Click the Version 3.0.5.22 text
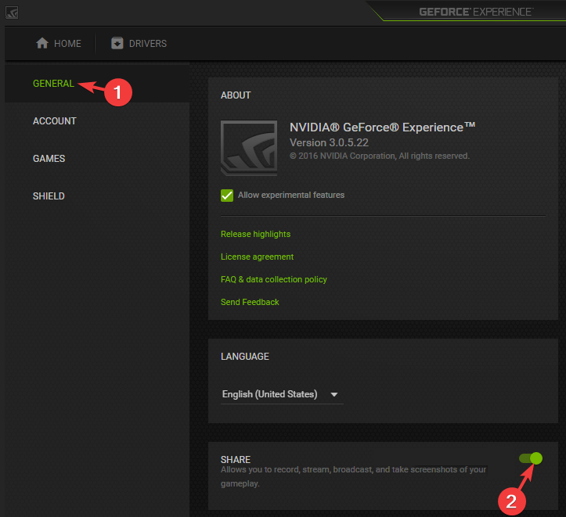566x517 pixels. click(330, 142)
